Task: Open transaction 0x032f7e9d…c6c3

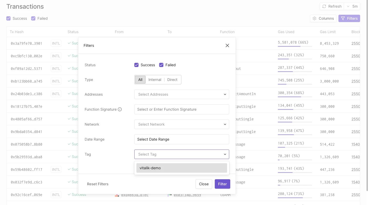Action: click(27, 182)
